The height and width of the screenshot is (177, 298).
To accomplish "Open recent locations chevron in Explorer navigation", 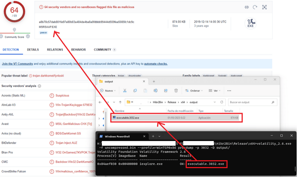I will (x=114, y=102).
